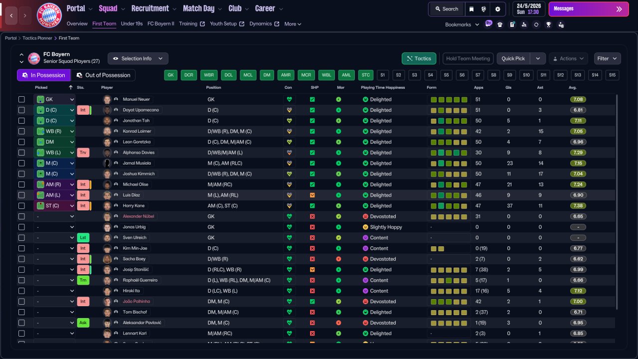Expand the Selection Info dropdown
This screenshot has width=638, height=359.
(x=138, y=58)
